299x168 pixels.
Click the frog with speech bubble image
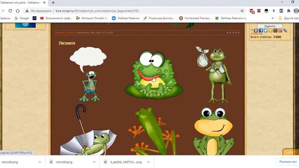(88, 74)
